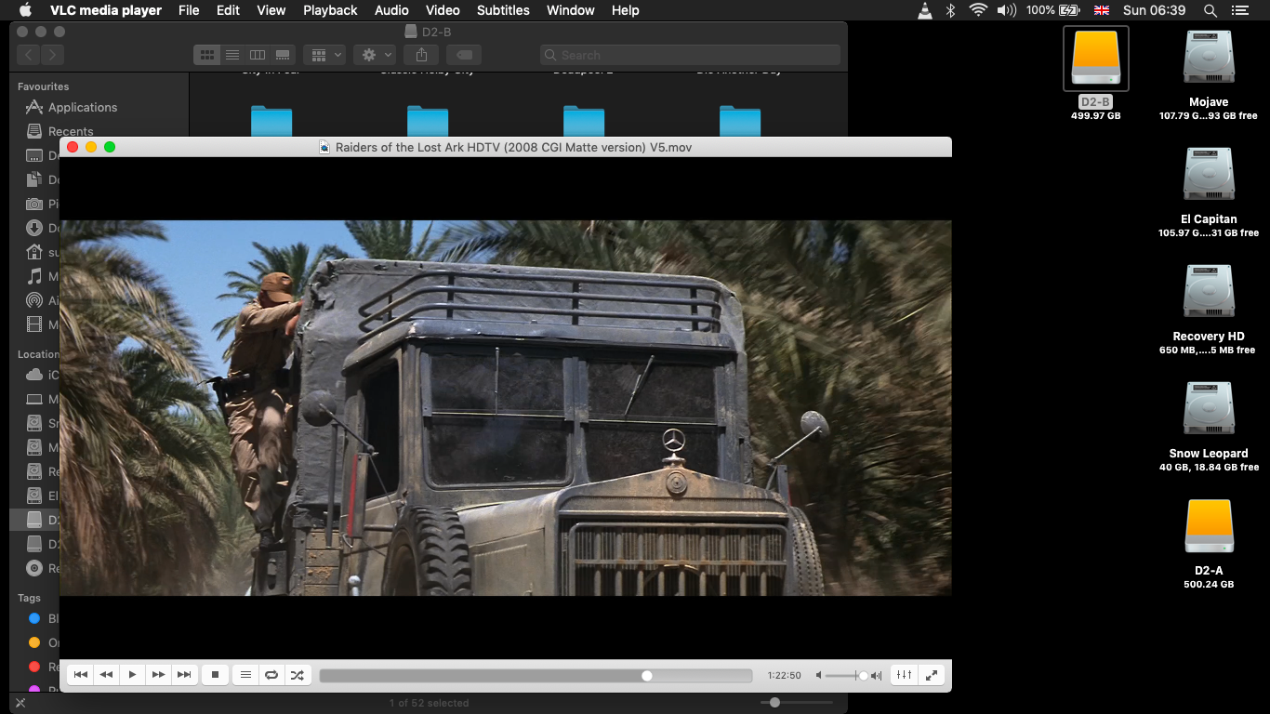Go forward in the Finder window
Screen dimensions: 1270x714
(x=53, y=55)
